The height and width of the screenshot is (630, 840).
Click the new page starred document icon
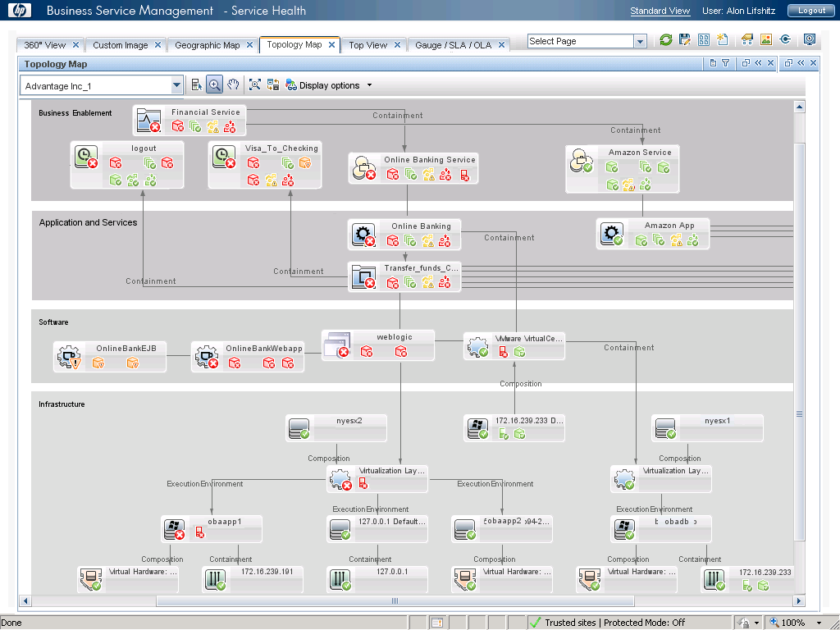pos(723,39)
